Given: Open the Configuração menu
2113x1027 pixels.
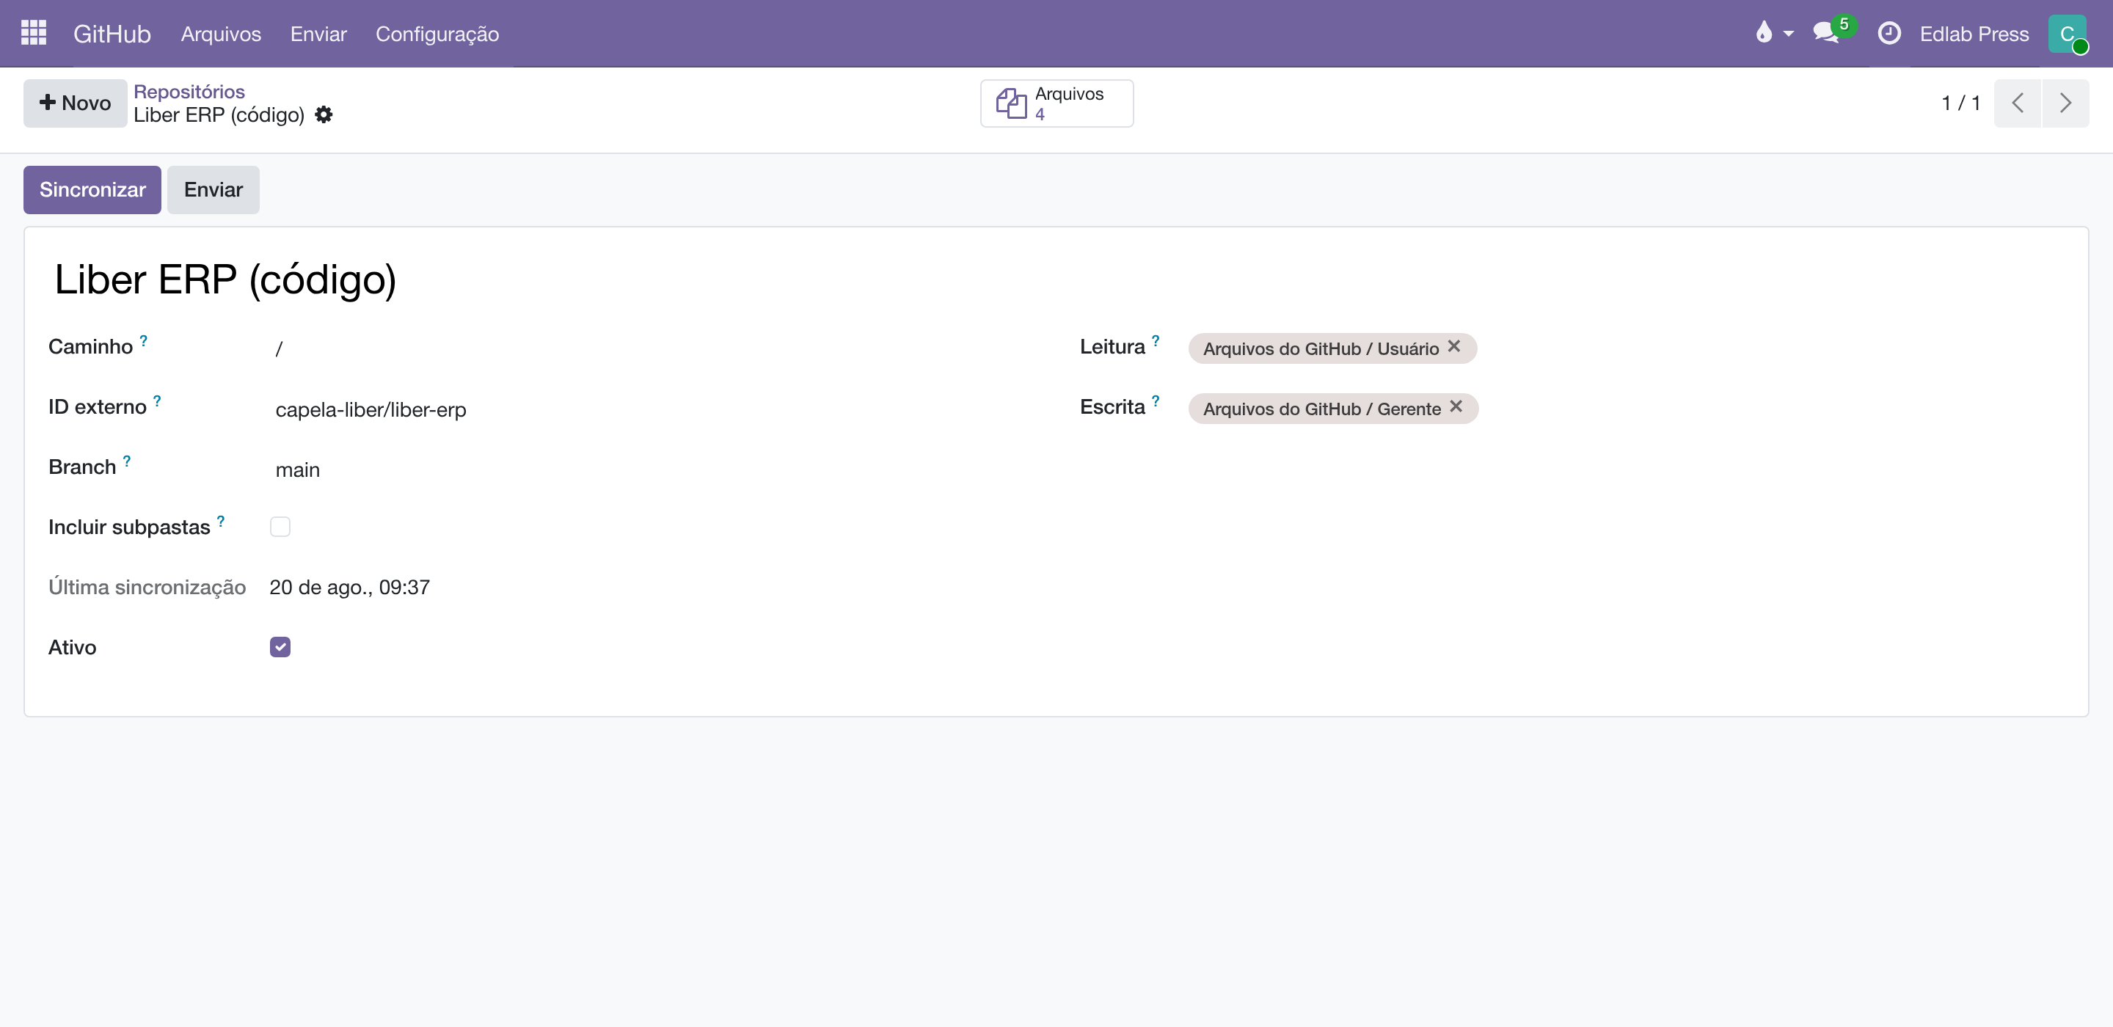Looking at the screenshot, I should (x=437, y=34).
